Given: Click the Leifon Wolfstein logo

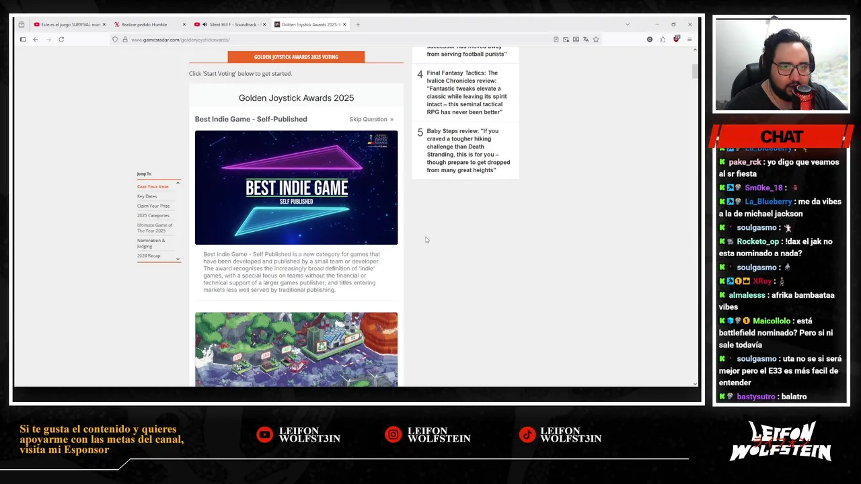Looking at the screenshot, I should coord(780,441).
